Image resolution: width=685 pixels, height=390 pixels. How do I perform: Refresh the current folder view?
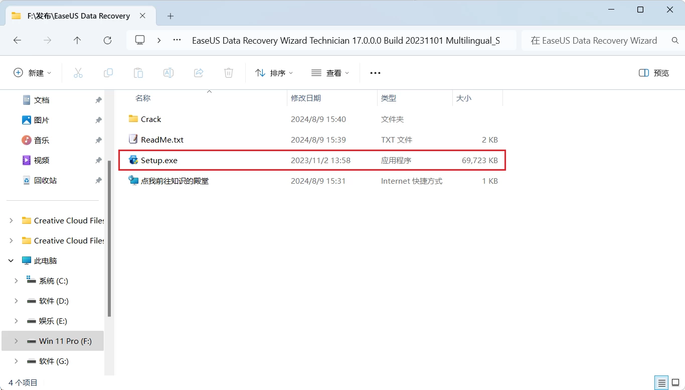click(107, 41)
